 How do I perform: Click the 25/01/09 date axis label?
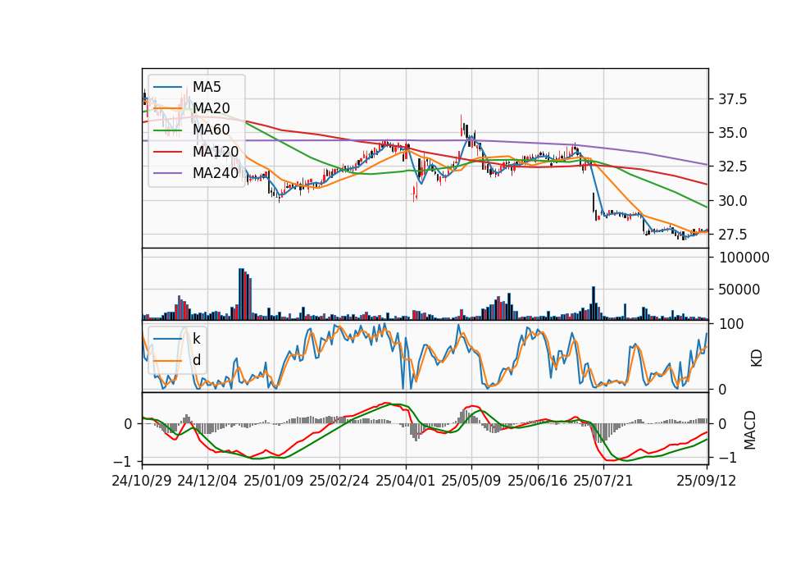tap(274, 481)
